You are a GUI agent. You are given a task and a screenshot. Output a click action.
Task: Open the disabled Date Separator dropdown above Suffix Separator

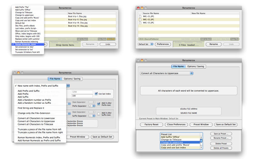pos(91,112)
